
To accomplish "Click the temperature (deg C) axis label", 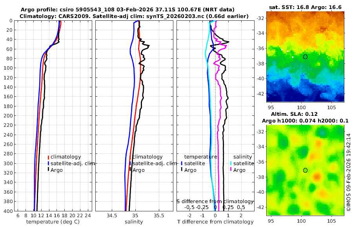I will pyautogui.click(x=53, y=222).
